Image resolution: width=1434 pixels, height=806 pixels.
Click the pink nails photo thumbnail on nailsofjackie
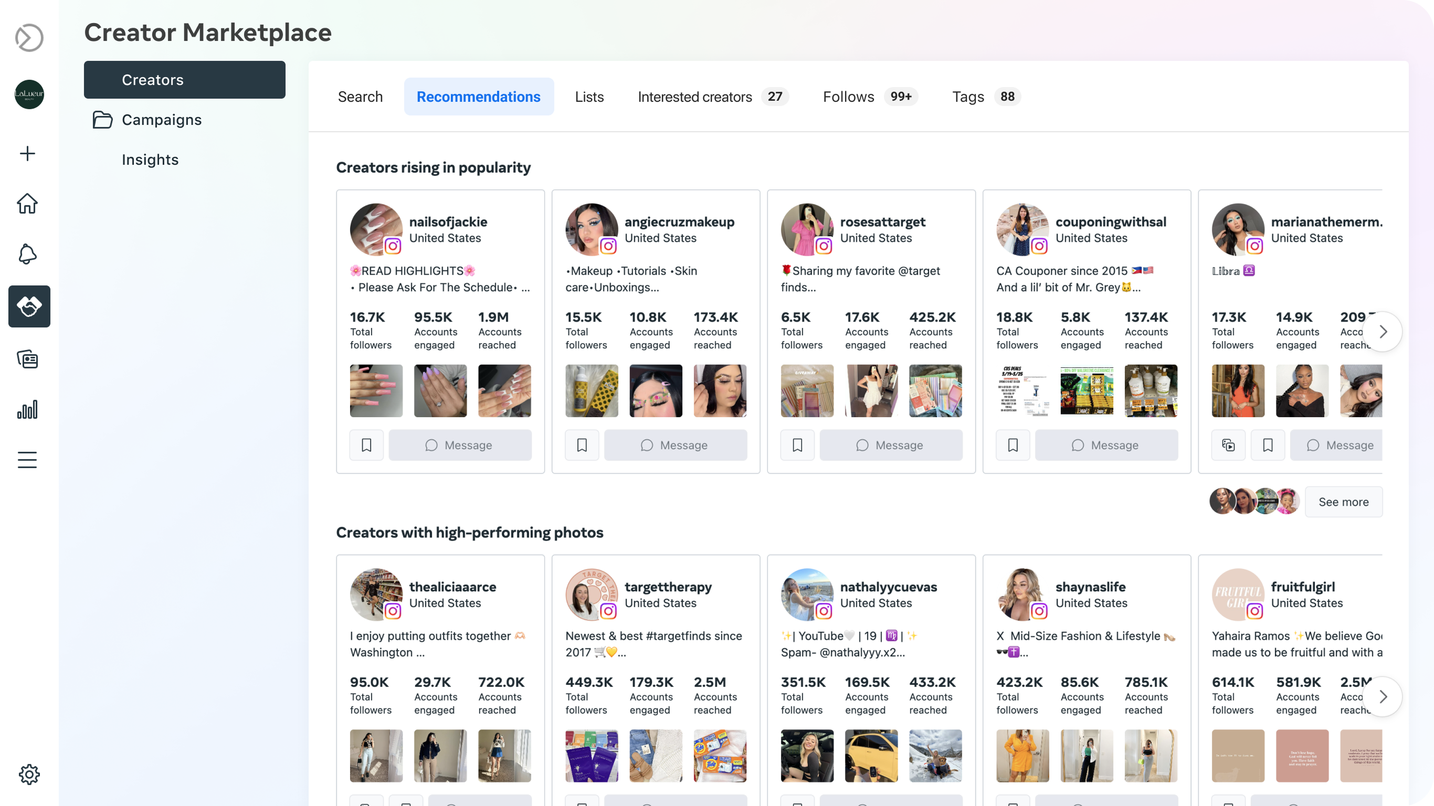point(376,390)
